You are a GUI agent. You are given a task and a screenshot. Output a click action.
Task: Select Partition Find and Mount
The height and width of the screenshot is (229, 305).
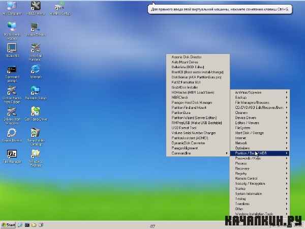tap(198, 107)
